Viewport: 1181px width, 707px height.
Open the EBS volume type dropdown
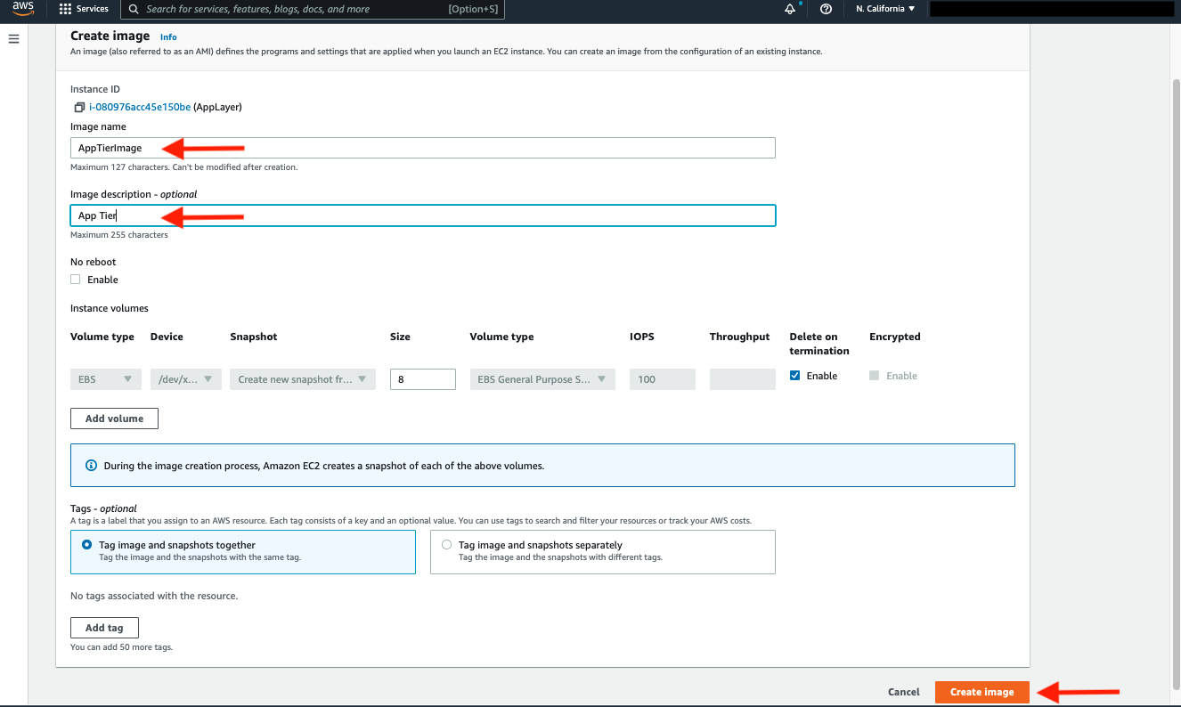tap(106, 379)
